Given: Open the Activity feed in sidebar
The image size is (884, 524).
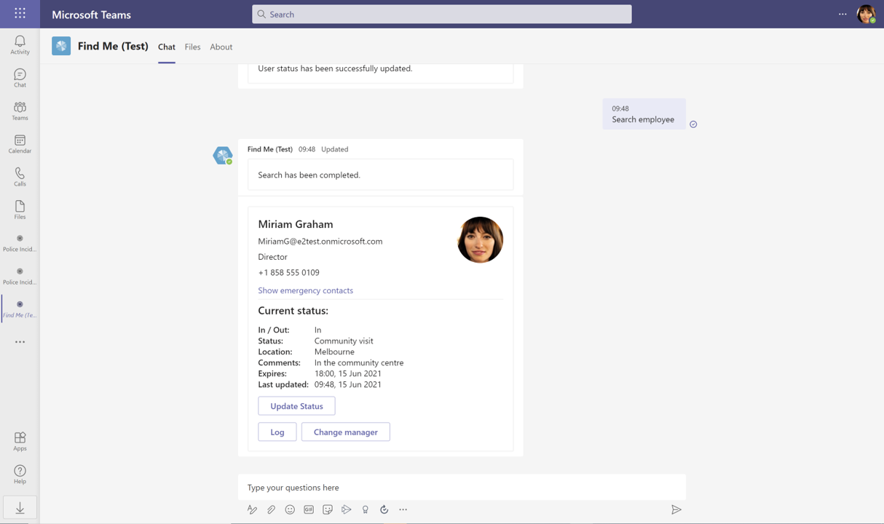Looking at the screenshot, I should pos(20,44).
